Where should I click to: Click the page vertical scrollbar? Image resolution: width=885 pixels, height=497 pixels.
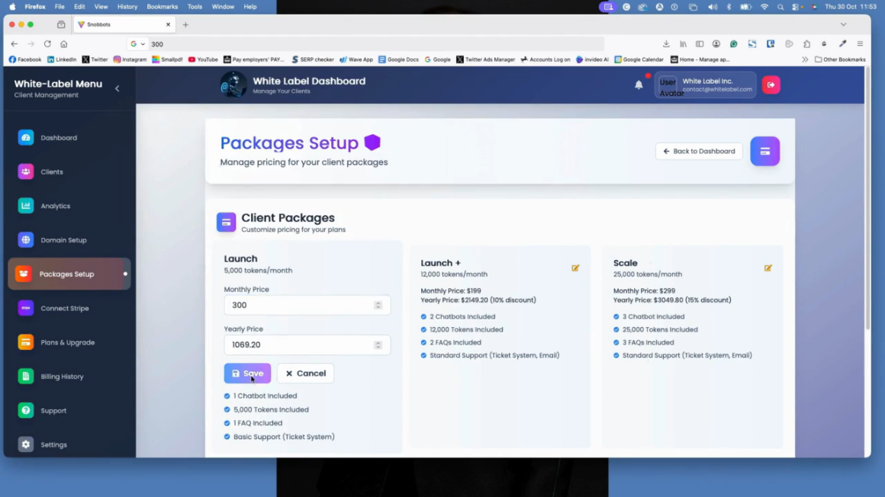[x=867, y=197]
